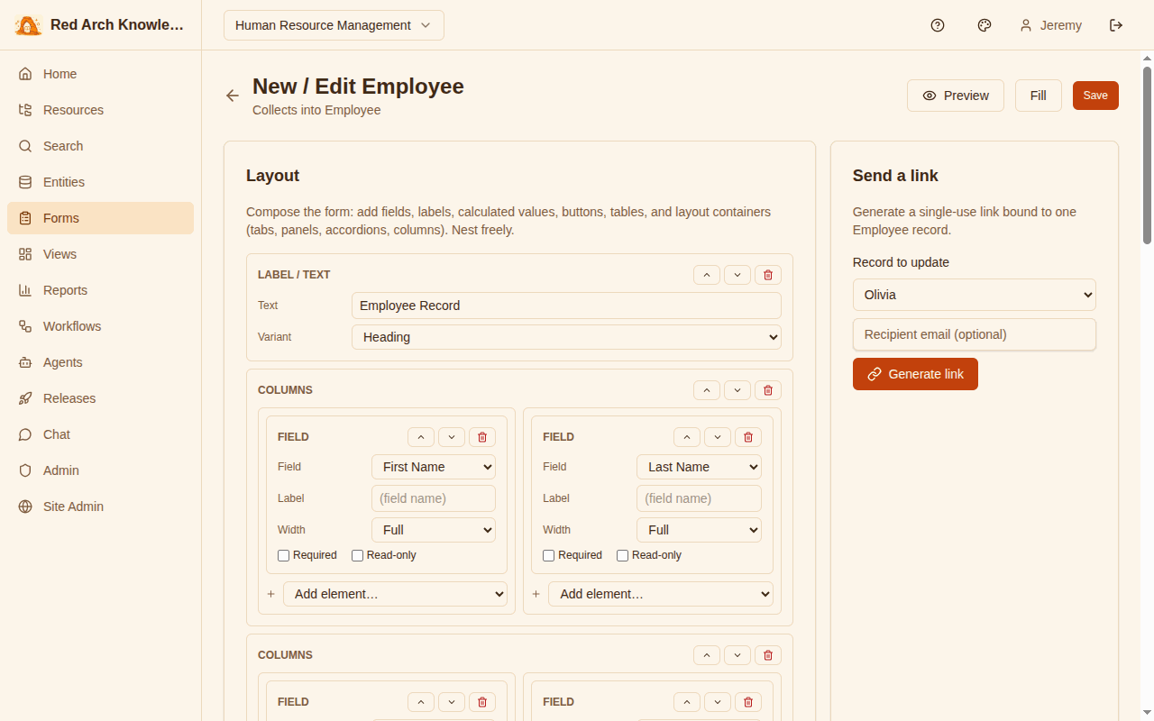Move the Label / Text element down
The image size is (1154, 721).
click(x=737, y=275)
